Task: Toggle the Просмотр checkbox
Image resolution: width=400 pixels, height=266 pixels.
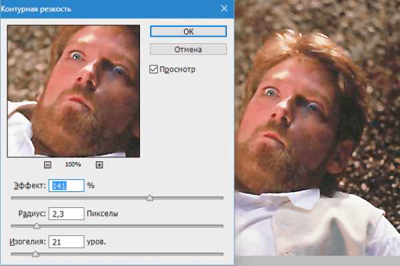Action: click(153, 69)
